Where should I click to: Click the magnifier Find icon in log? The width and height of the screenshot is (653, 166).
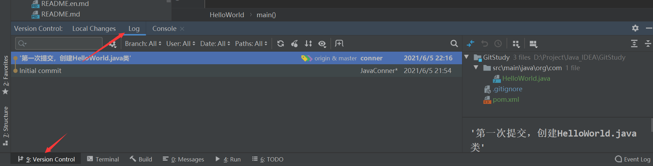[454, 44]
